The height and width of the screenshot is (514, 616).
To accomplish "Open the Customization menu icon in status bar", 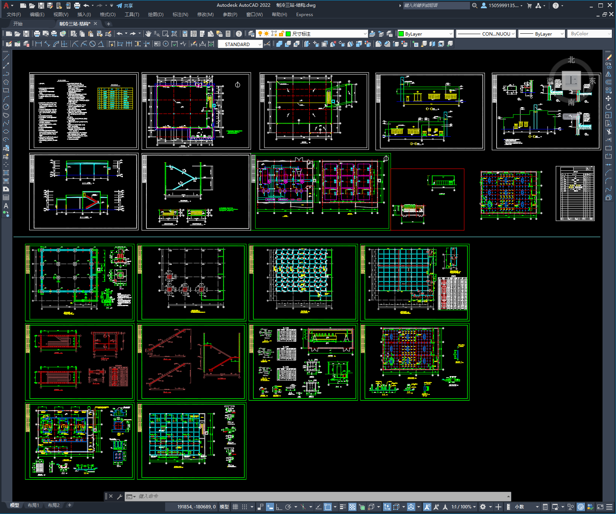I will (x=610, y=507).
